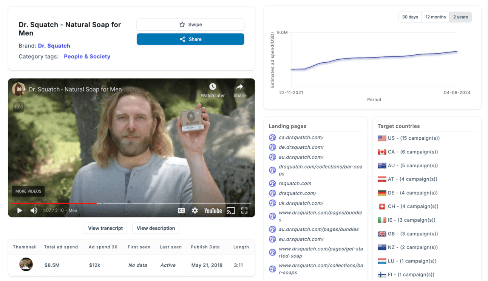Play the Dr. Squatch video
Image resolution: width=488 pixels, height=281 pixels.
point(20,211)
